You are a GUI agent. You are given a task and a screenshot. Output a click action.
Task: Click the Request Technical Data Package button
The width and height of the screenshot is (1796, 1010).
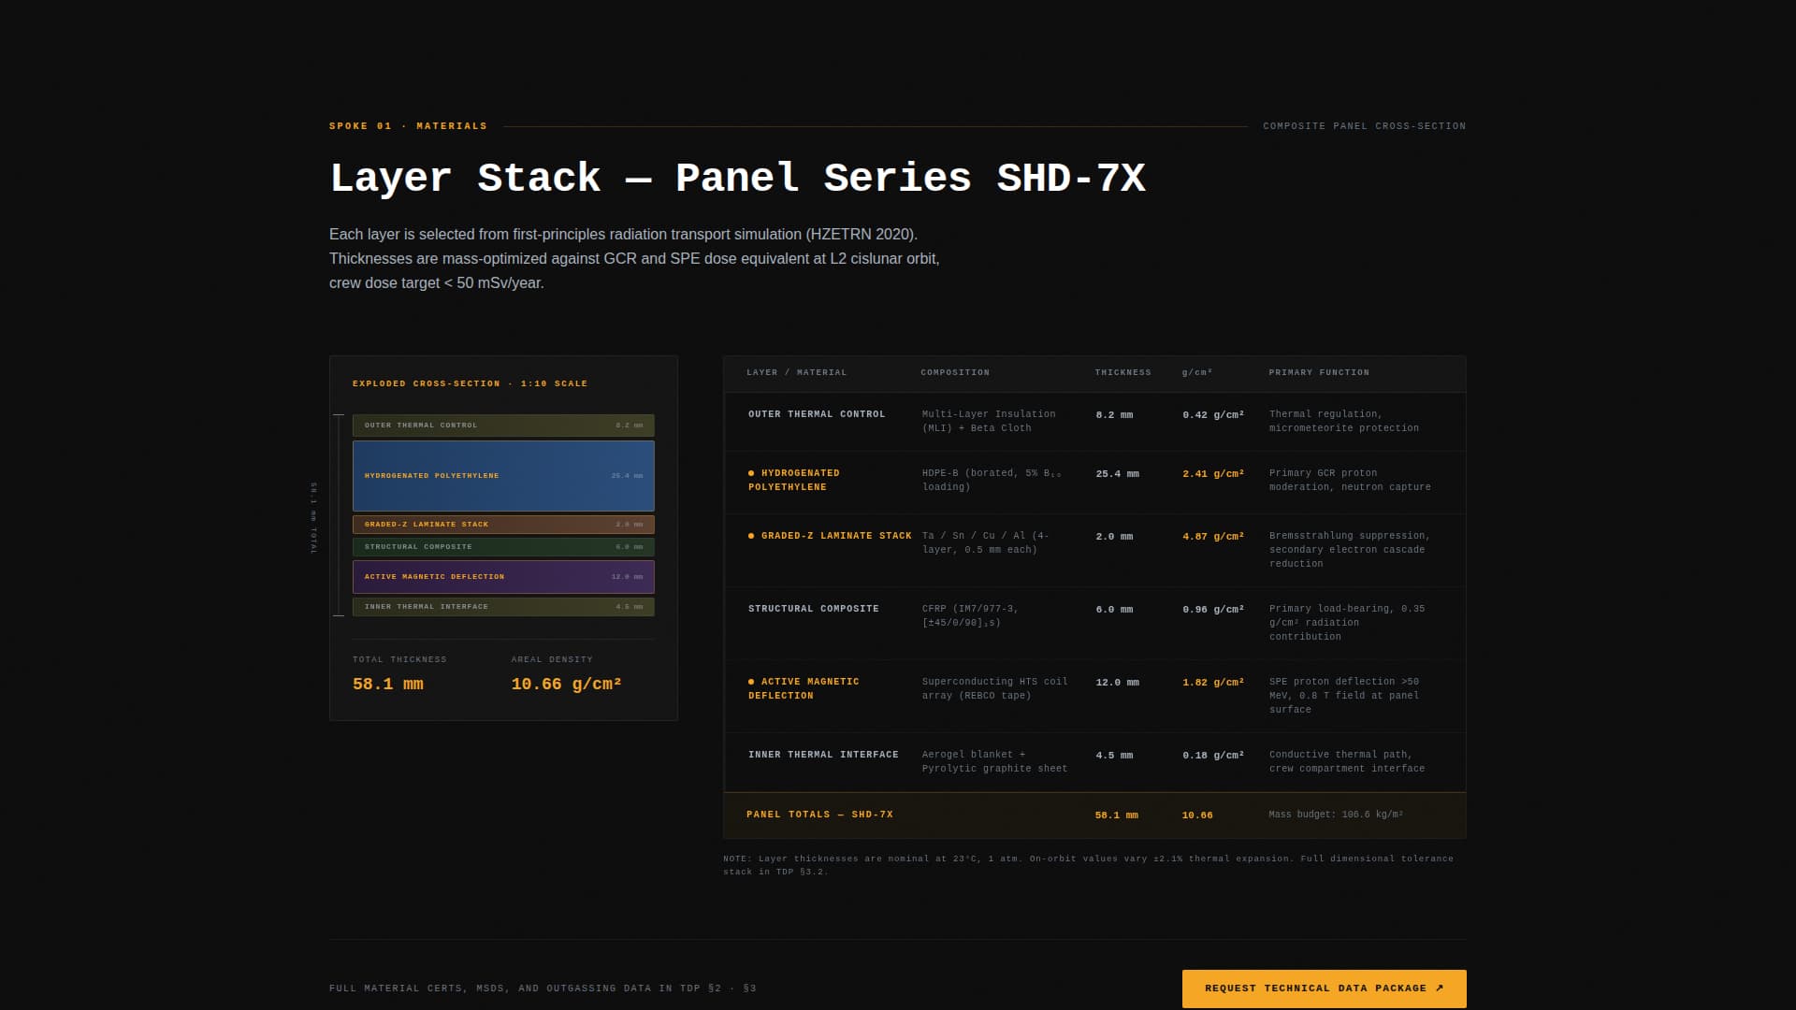[1324, 988]
